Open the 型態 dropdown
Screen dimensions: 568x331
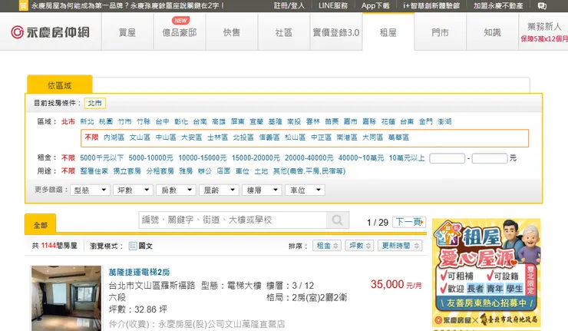pyautogui.click(x=91, y=190)
